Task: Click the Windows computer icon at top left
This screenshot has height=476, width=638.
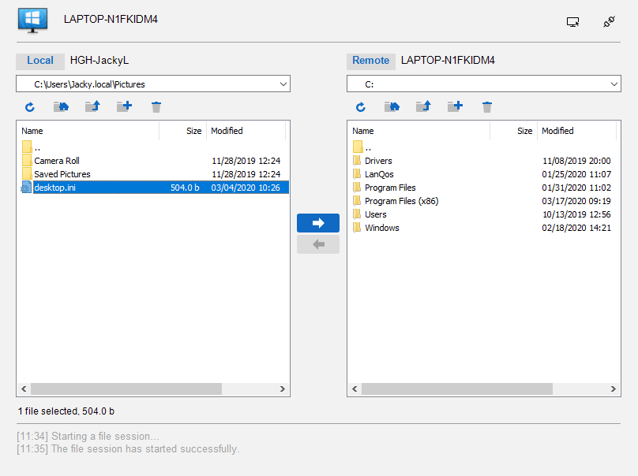Action: [32, 20]
